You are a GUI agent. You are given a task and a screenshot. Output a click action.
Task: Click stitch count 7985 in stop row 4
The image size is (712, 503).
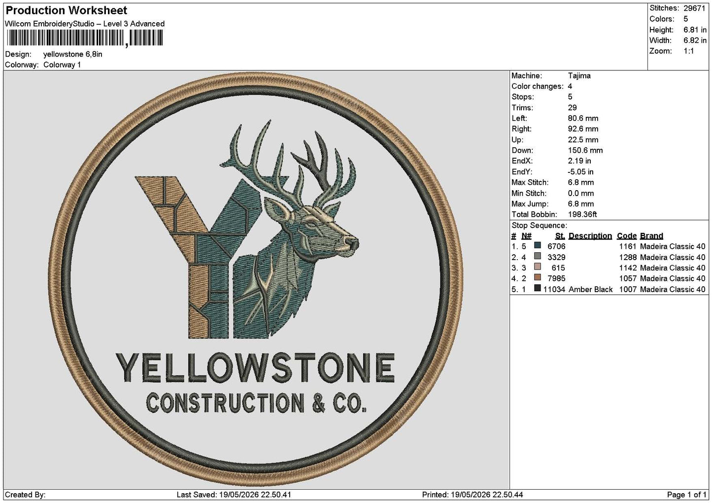coord(556,278)
